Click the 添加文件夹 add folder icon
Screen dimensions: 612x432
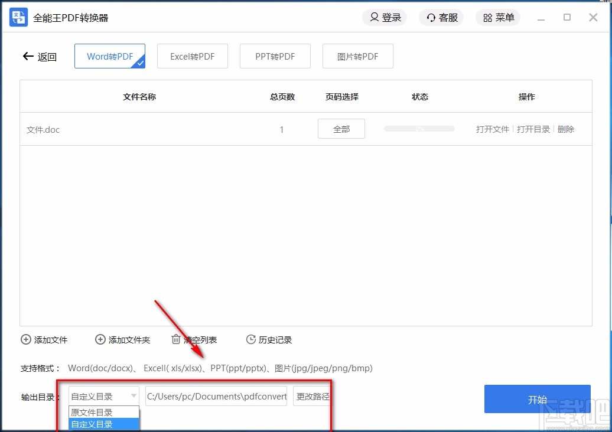click(100, 339)
